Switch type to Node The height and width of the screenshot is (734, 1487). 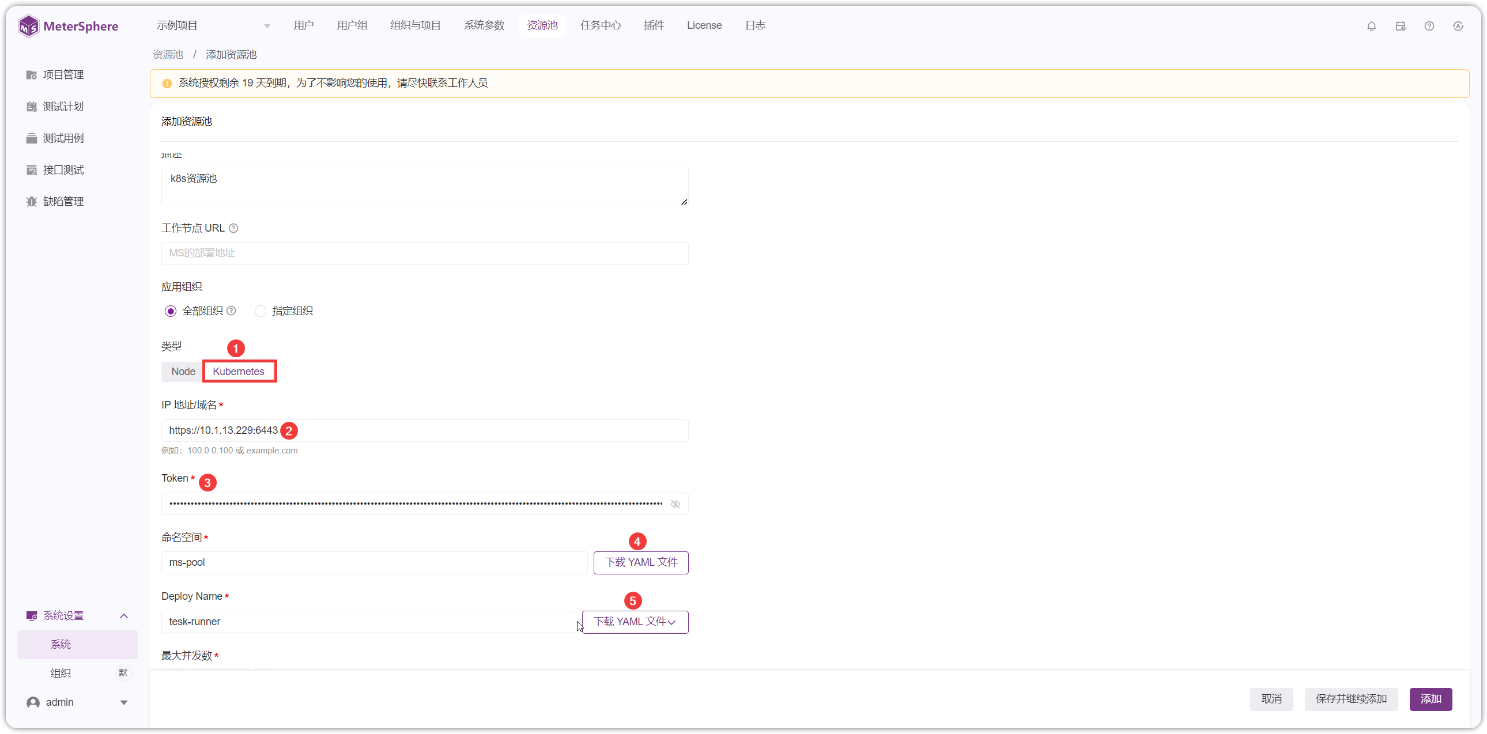click(x=183, y=372)
